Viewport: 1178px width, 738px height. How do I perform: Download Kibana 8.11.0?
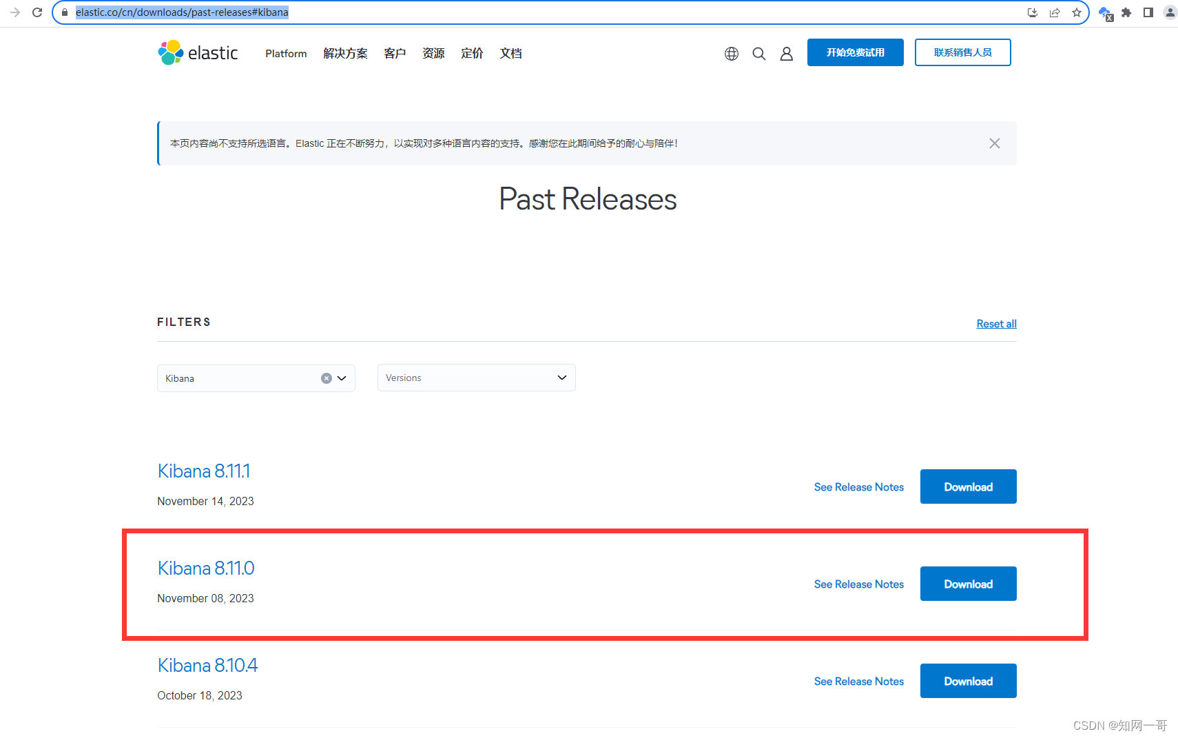[x=968, y=584]
